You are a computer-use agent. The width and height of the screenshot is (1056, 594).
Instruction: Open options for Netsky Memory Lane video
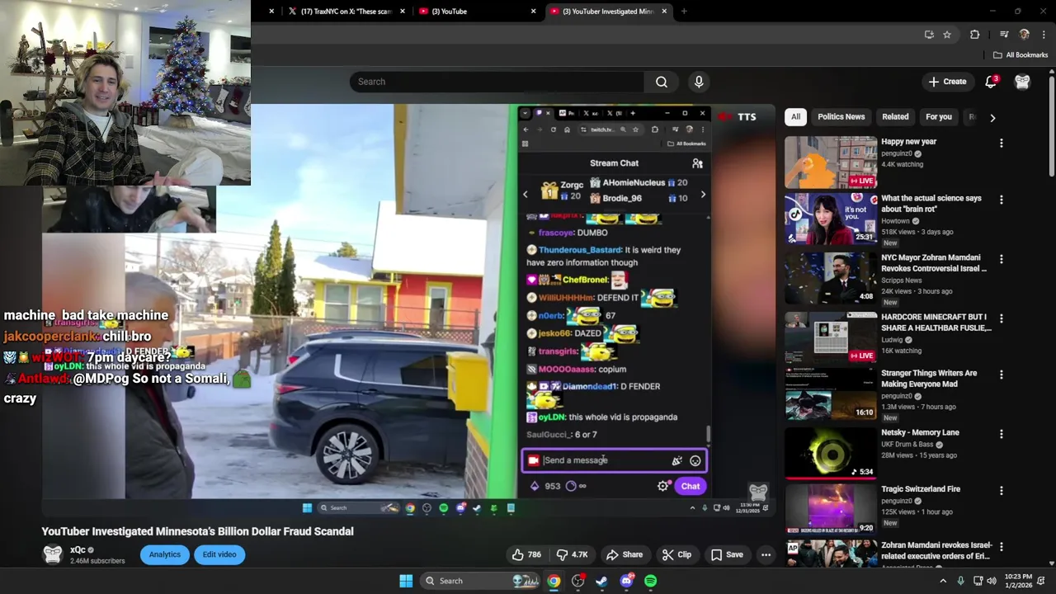1001,434
